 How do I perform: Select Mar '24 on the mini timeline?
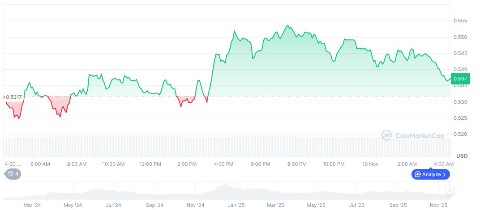pos(32,206)
